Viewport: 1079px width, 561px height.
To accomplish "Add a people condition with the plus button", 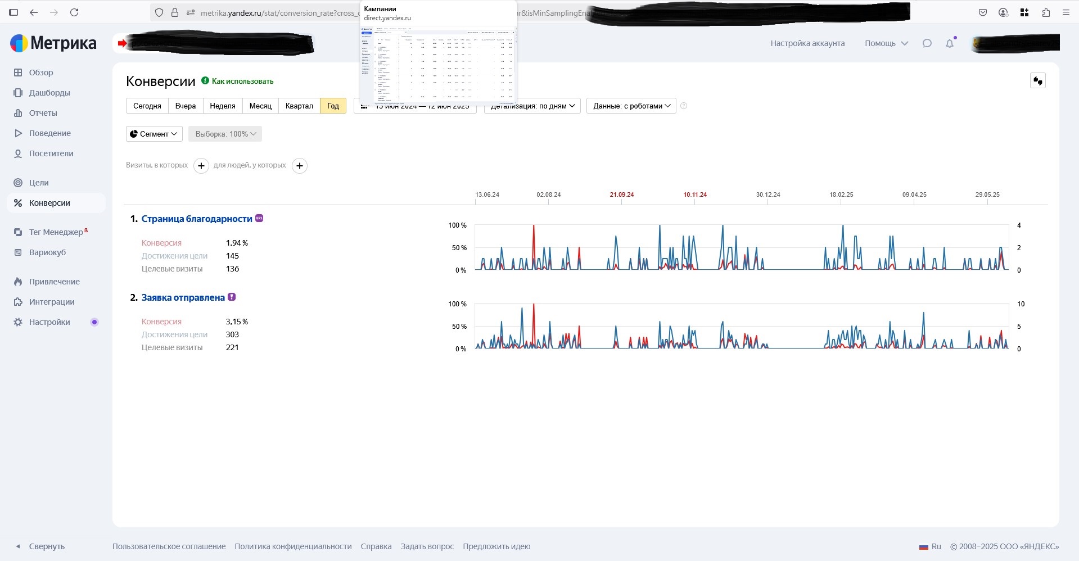I will (300, 166).
